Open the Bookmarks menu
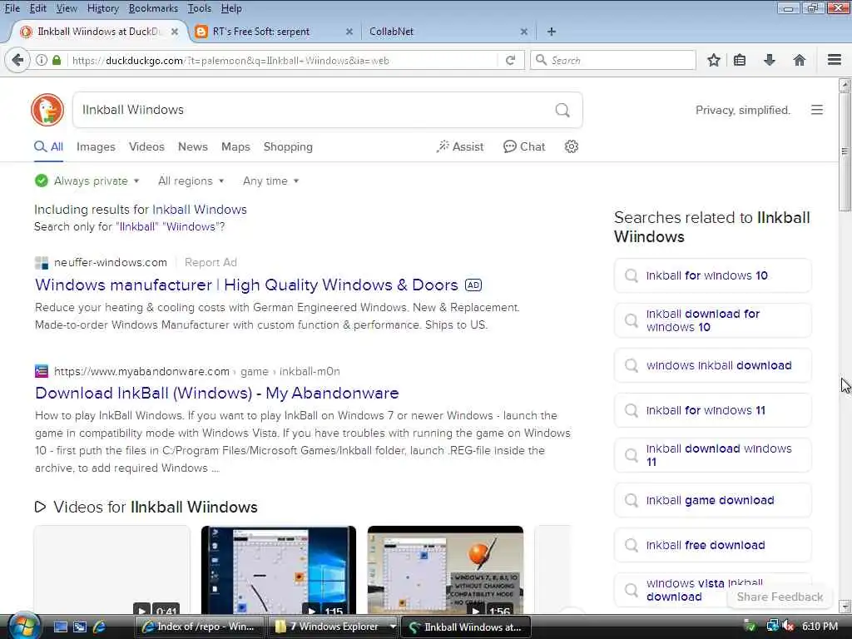The image size is (852, 639). (x=153, y=8)
